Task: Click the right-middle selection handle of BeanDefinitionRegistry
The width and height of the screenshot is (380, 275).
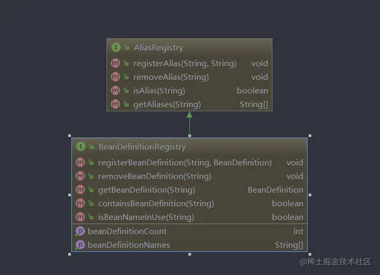Action: tap(310, 195)
